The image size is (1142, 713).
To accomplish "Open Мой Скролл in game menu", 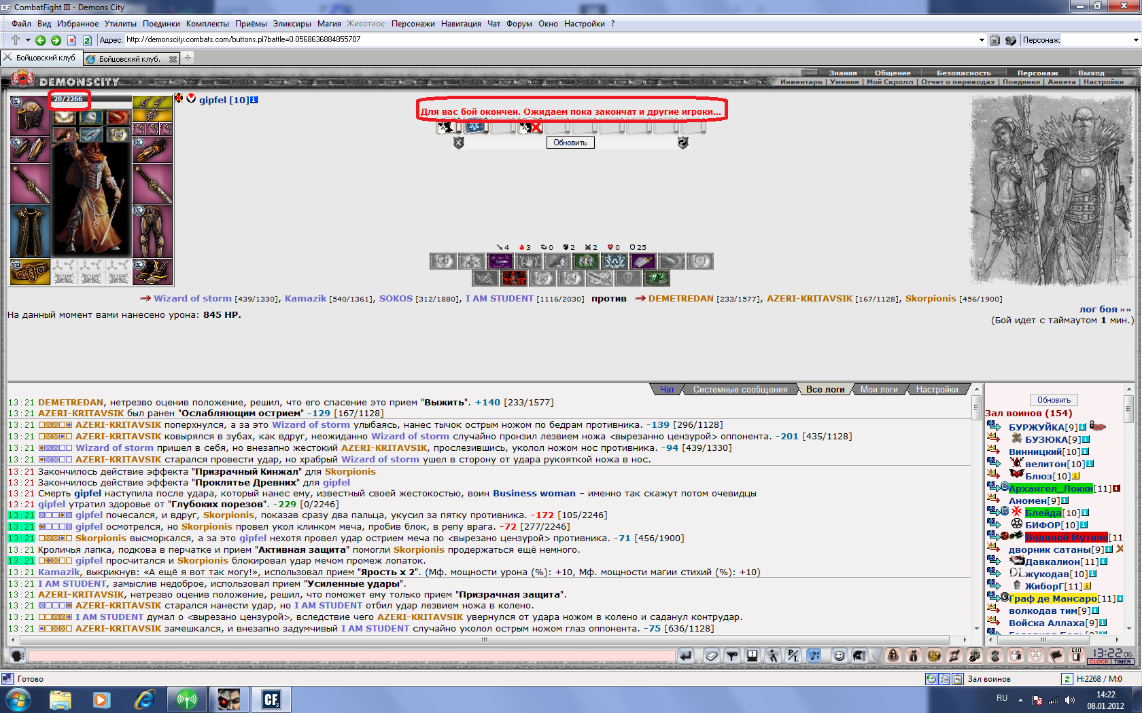I will pyautogui.click(x=890, y=81).
